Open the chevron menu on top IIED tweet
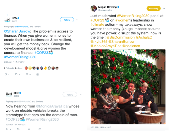This screenshot has height=135, width=171. tap(77, 20)
